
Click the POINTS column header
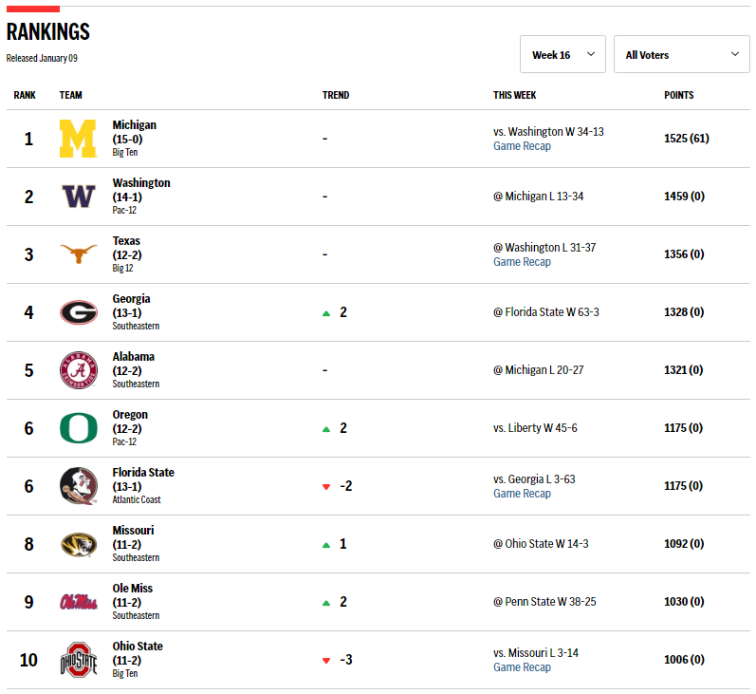point(678,95)
